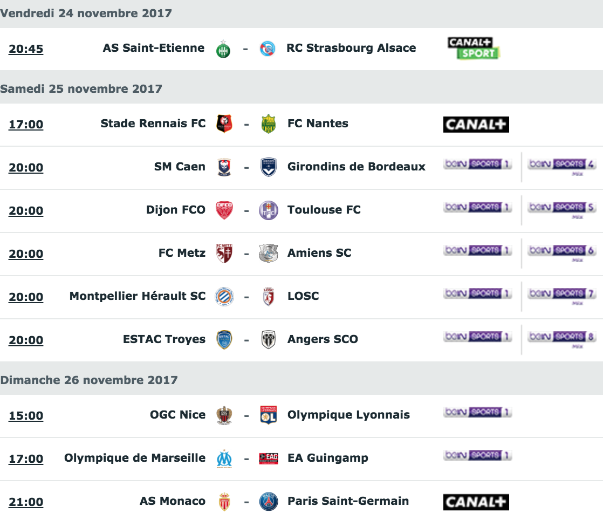
Task: Click the Toulouse FC purple logo
Action: tap(268, 210)
